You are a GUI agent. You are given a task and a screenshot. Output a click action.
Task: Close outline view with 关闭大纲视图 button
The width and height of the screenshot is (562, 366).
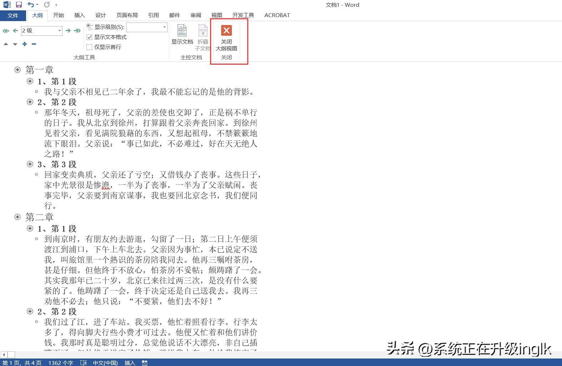tap(227, 38)
